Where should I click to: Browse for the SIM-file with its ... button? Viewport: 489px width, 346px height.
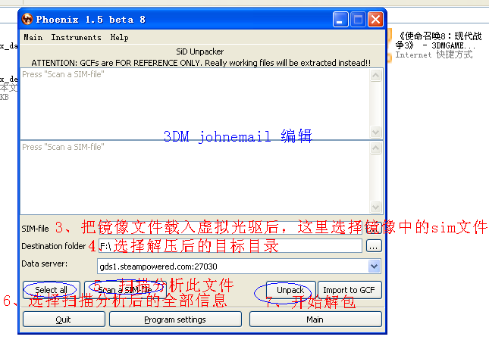click(x=374, y=228)
